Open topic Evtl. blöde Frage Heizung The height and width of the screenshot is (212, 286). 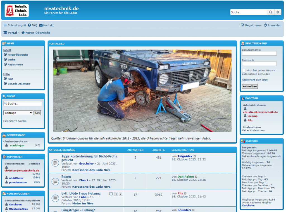click(x=81, y=193)
